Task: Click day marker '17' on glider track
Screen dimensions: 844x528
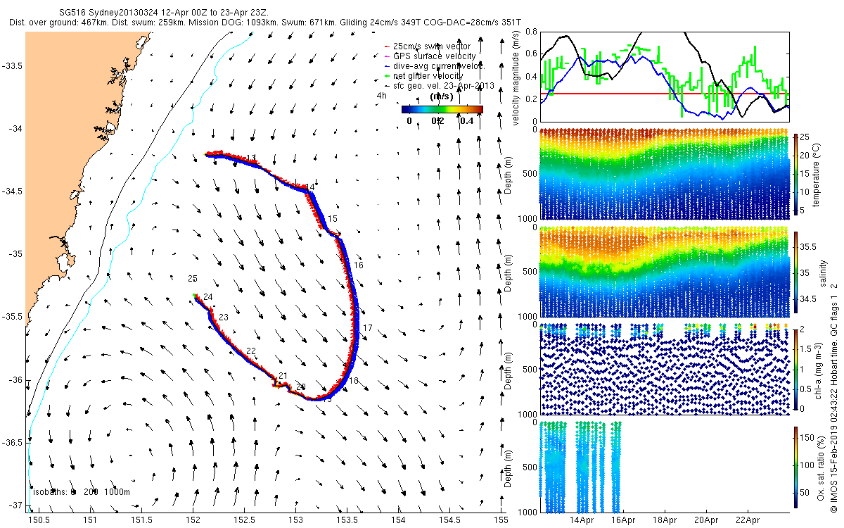Action: point(368,328)
